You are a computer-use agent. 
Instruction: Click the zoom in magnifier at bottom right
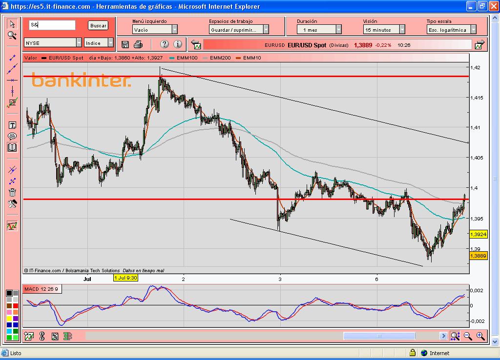click(x=480, y=336)
